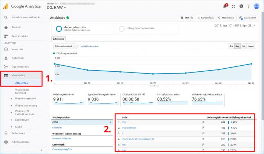This screenshot has width=264, height=154.
Task: Click the Exportálás export icon
Action: pyautogui.click(x=198, y=18)
